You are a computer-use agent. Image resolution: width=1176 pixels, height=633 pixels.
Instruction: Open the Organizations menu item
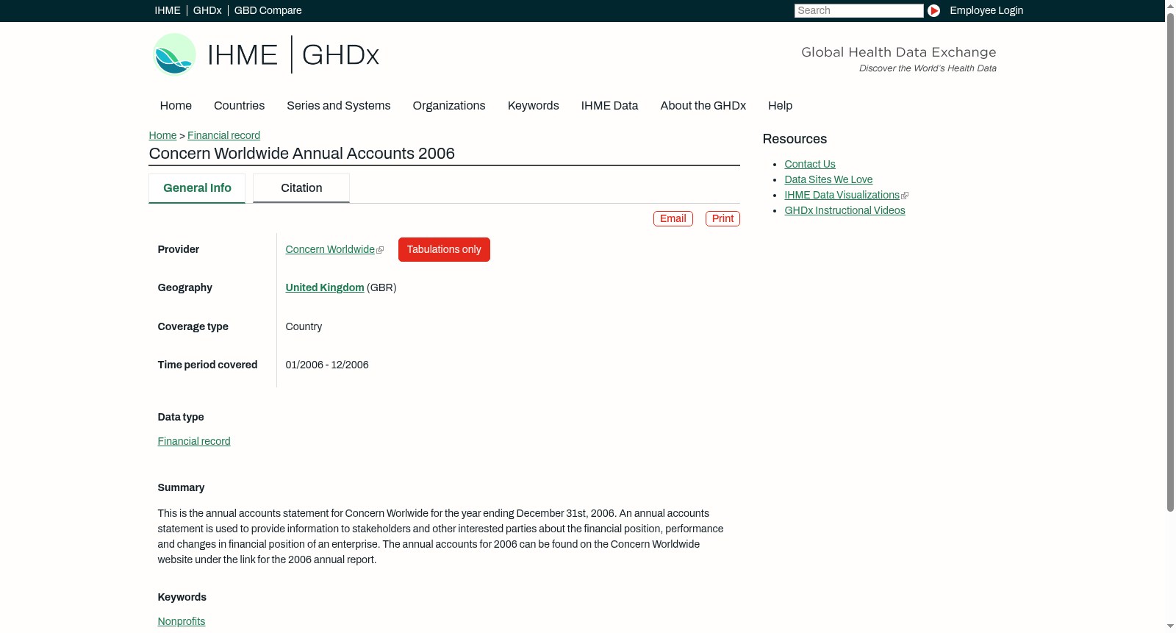[x=449, y=106]
